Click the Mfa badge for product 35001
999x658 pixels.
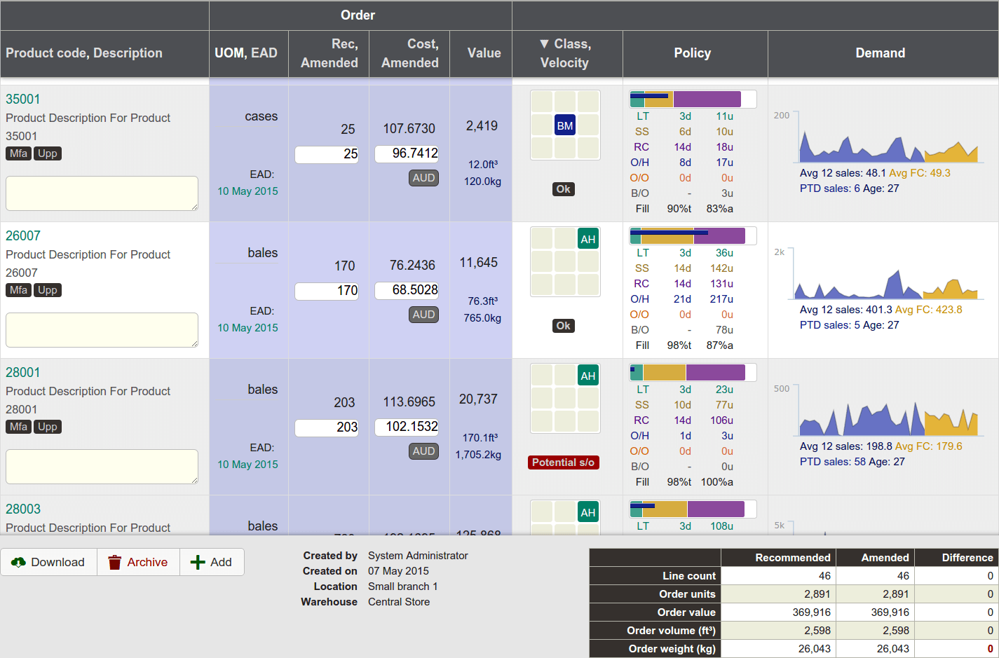coord(18,153)
